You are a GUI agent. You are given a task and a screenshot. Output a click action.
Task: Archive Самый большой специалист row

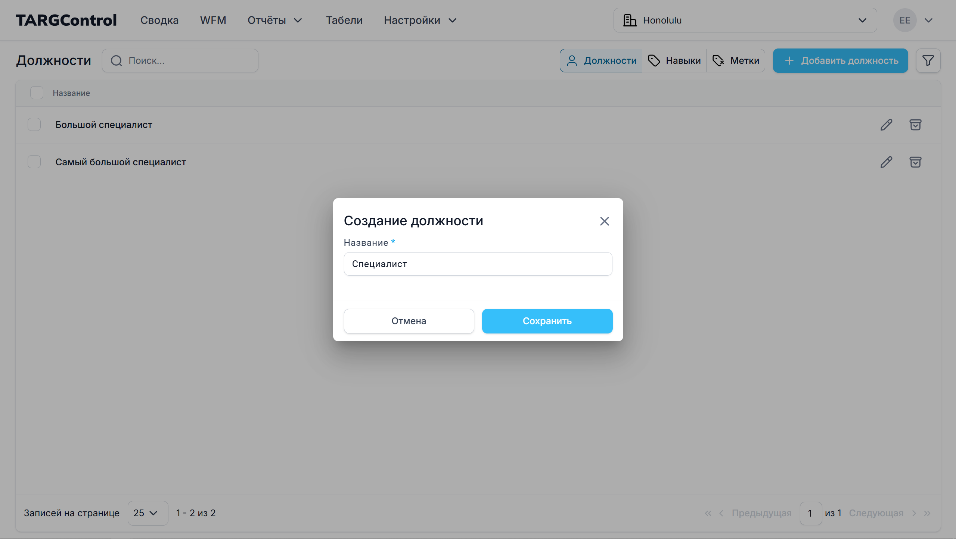point(915,162)
